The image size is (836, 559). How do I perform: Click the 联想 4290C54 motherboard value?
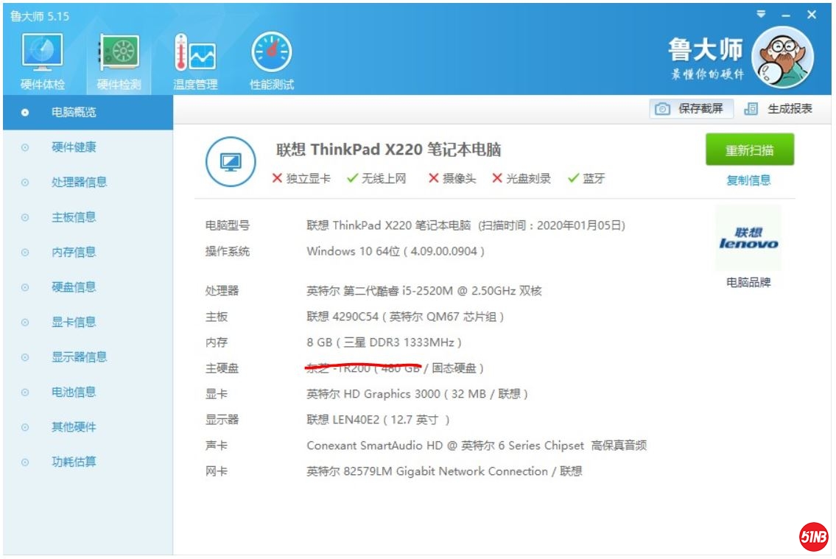coord(405,317)
